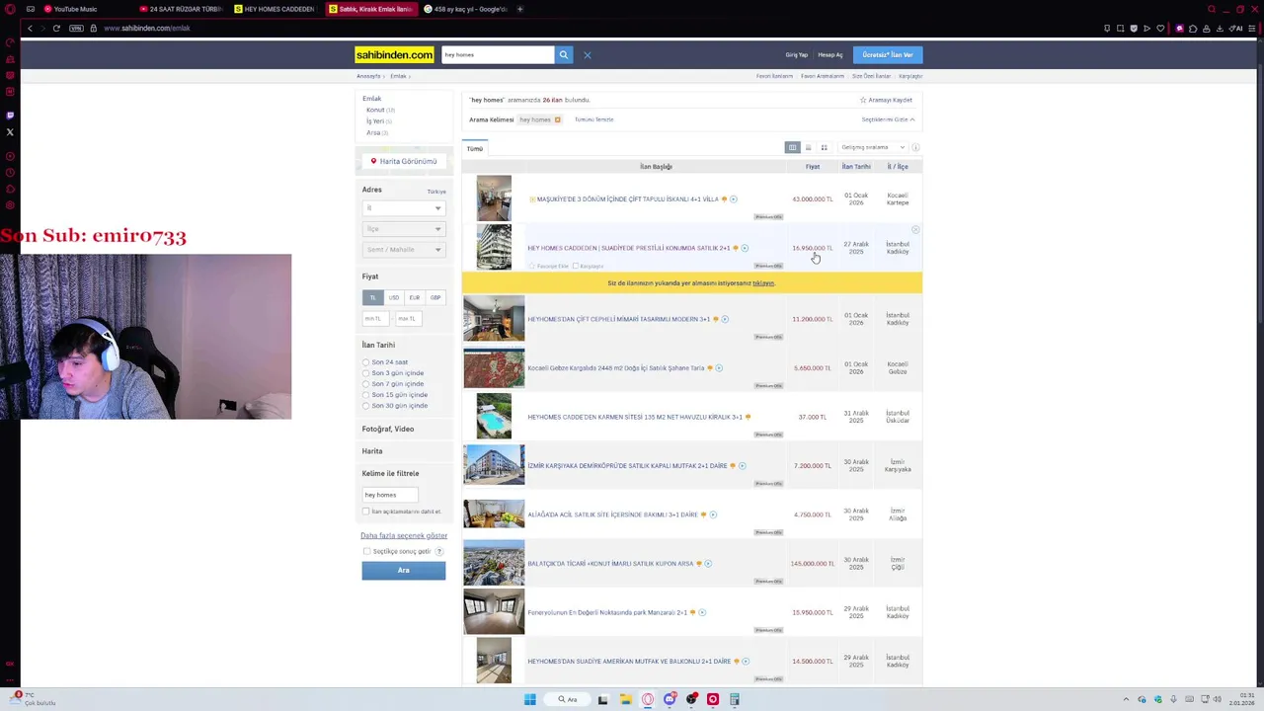This screenshot has height=711, width=1264.
Task: Open 'Konut' category in sidebar
Action: coord(375,110)
